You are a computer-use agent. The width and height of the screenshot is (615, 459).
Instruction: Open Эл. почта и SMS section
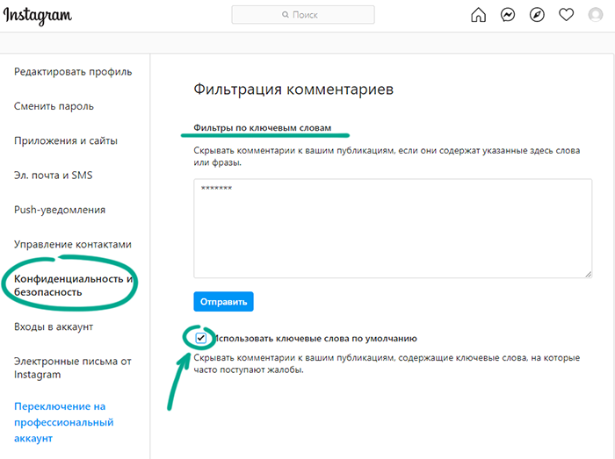click(54, 175)
